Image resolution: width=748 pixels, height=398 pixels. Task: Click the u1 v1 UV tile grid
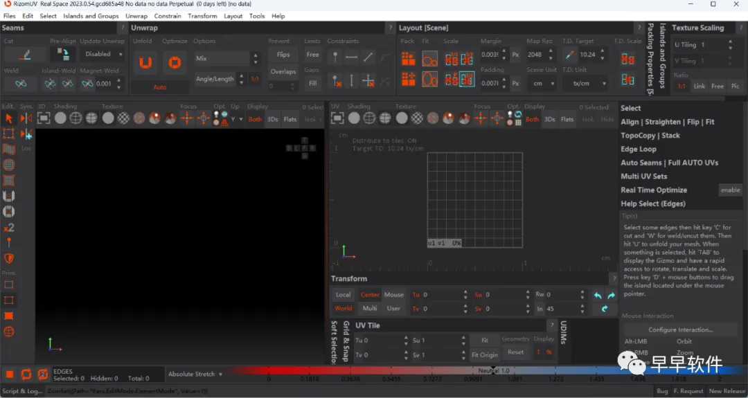tap(474, 200)
